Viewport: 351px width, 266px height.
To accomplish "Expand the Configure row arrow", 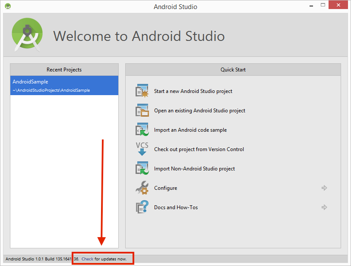I will [x=324, y=188].
